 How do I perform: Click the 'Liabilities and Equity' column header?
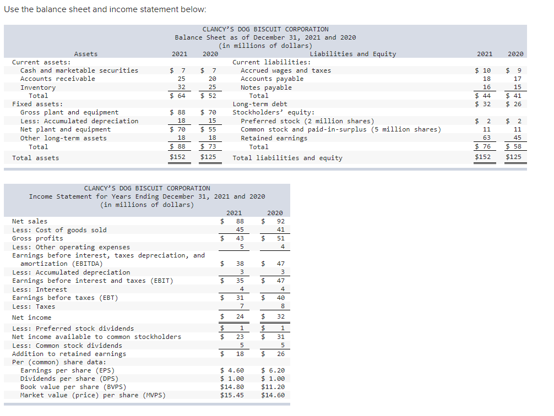coord(353,54)
